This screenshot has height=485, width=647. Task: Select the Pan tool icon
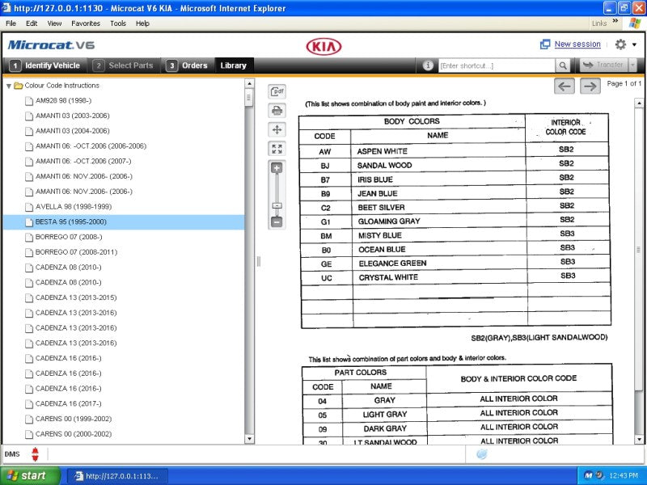(x=277, y=130)
